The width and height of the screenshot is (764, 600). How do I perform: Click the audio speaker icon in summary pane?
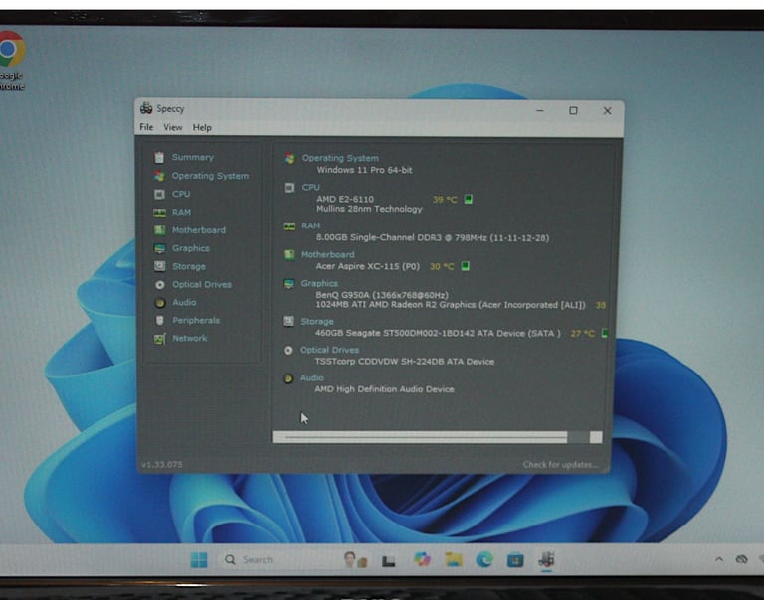coord(287,378)
